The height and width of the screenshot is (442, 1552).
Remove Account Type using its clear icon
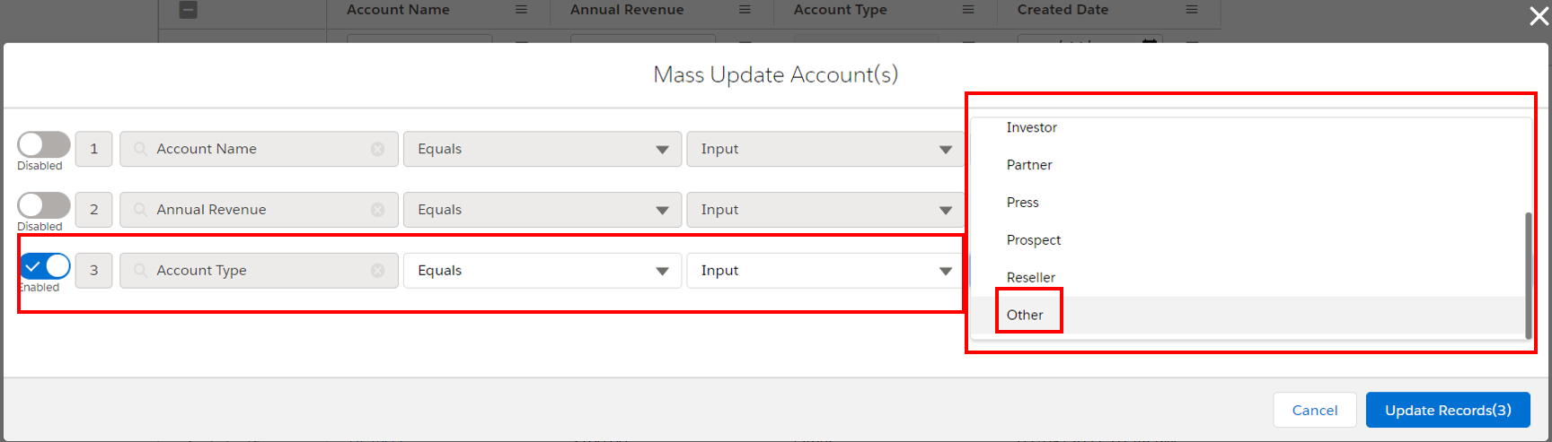coord(377,271)
